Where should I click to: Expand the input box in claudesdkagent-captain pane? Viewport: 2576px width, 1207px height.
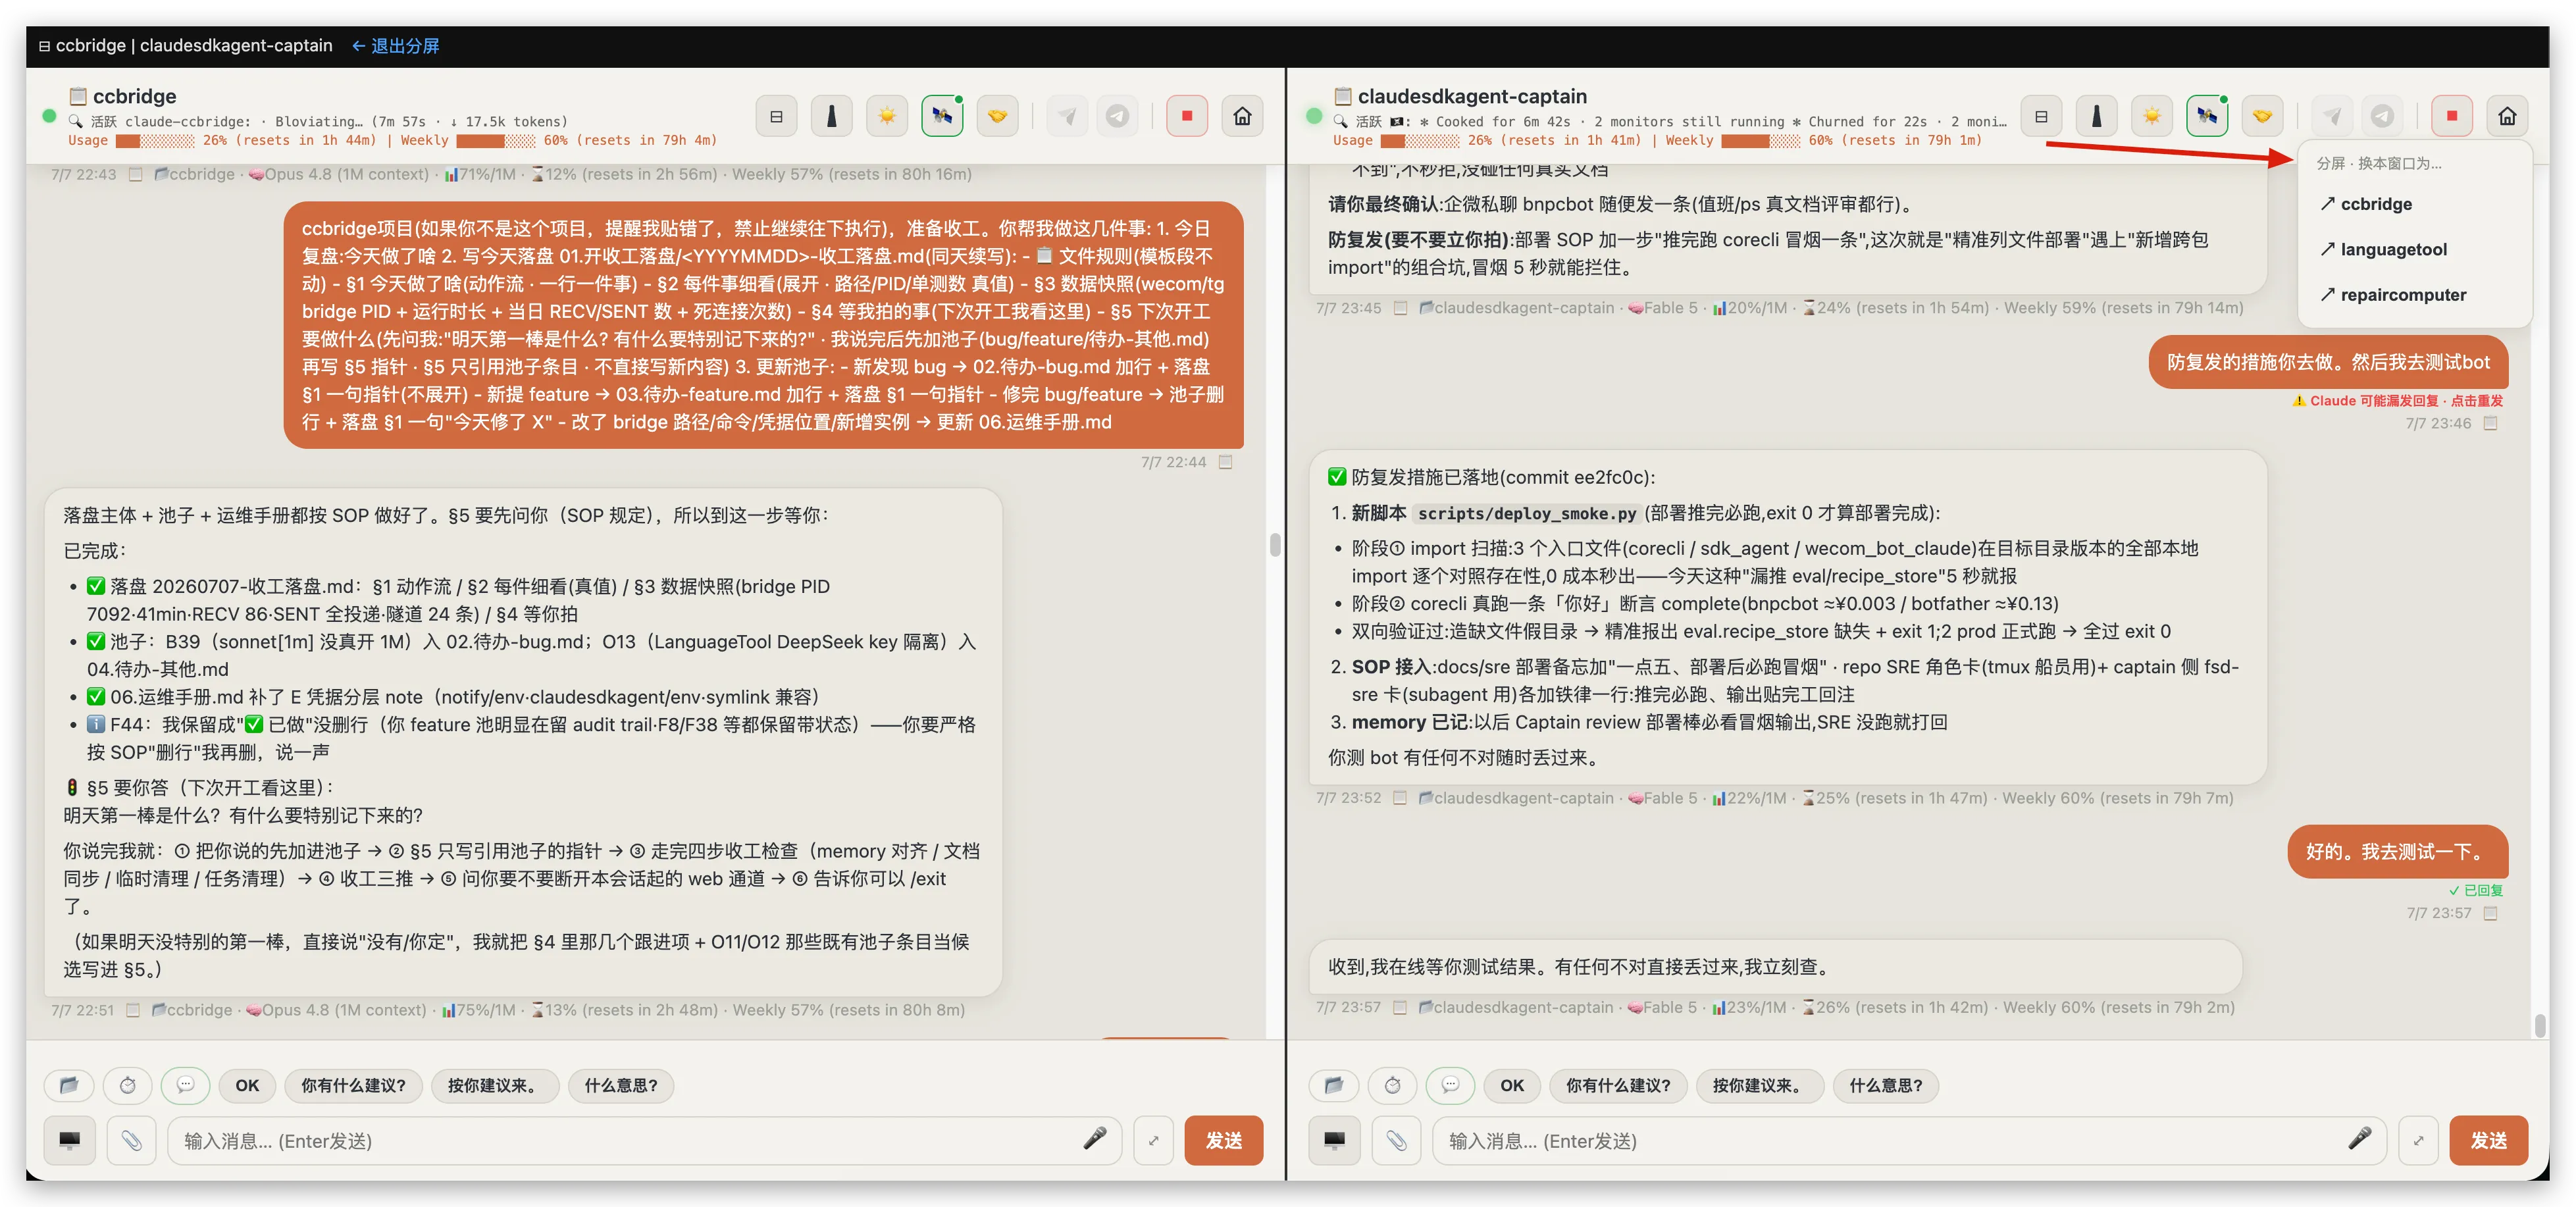[x=2418, y=1140]
